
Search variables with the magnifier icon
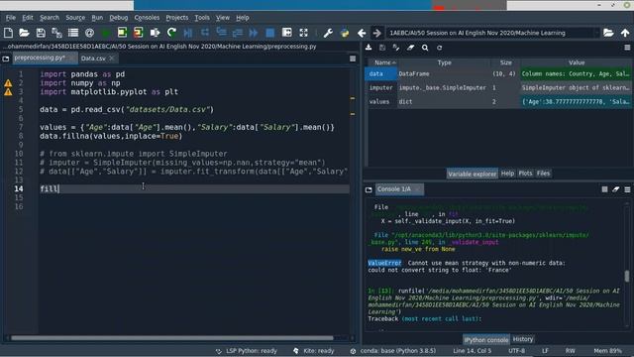(x=425, y=48)
